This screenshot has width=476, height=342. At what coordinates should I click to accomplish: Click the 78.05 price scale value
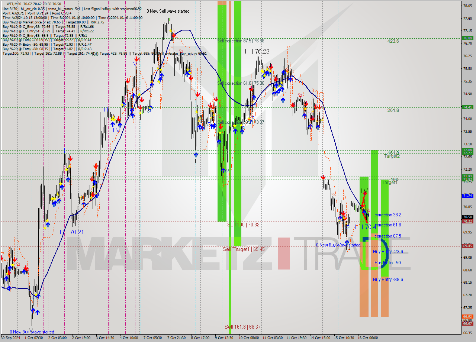click(467, 6)
